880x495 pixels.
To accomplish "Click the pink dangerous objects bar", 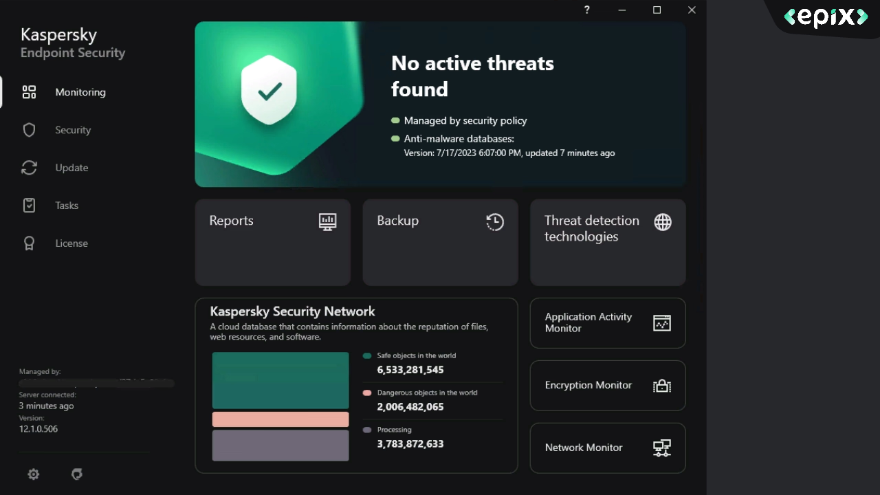I will [280, 419].
